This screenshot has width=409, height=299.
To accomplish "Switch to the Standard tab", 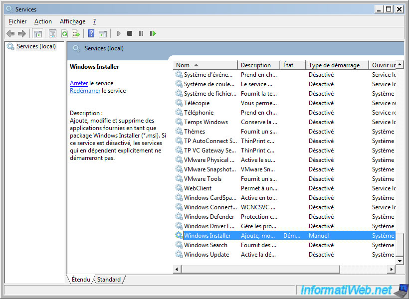I will [109, 279].
